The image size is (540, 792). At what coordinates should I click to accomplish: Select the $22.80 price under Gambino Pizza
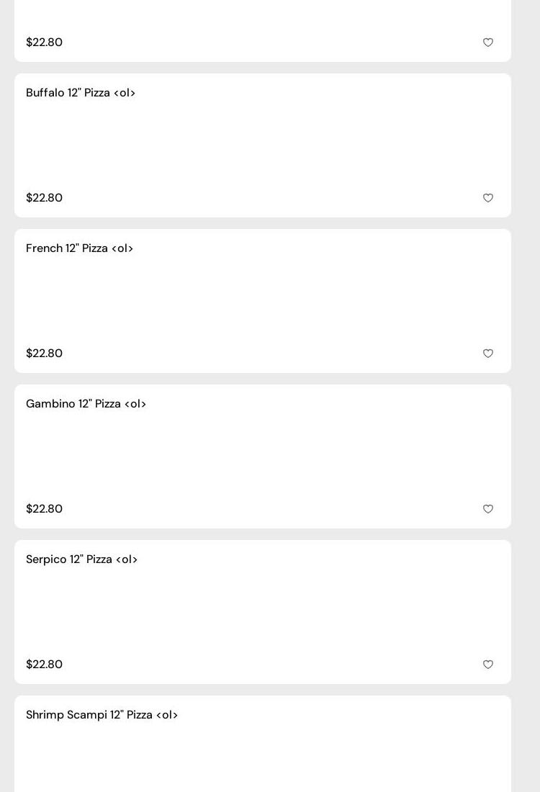coord(44,509)
